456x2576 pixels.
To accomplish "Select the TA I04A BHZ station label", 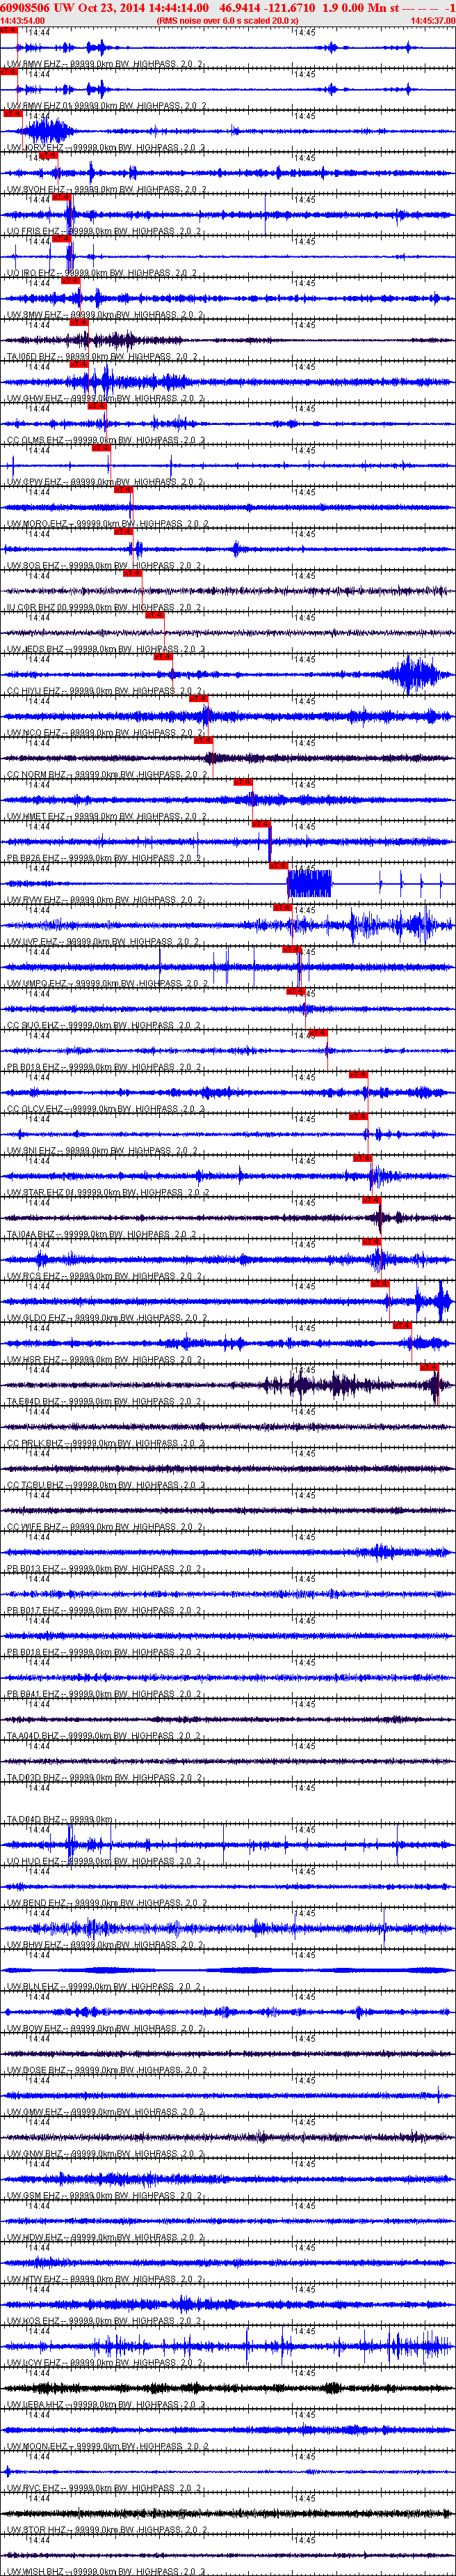I will (104, 1235).
